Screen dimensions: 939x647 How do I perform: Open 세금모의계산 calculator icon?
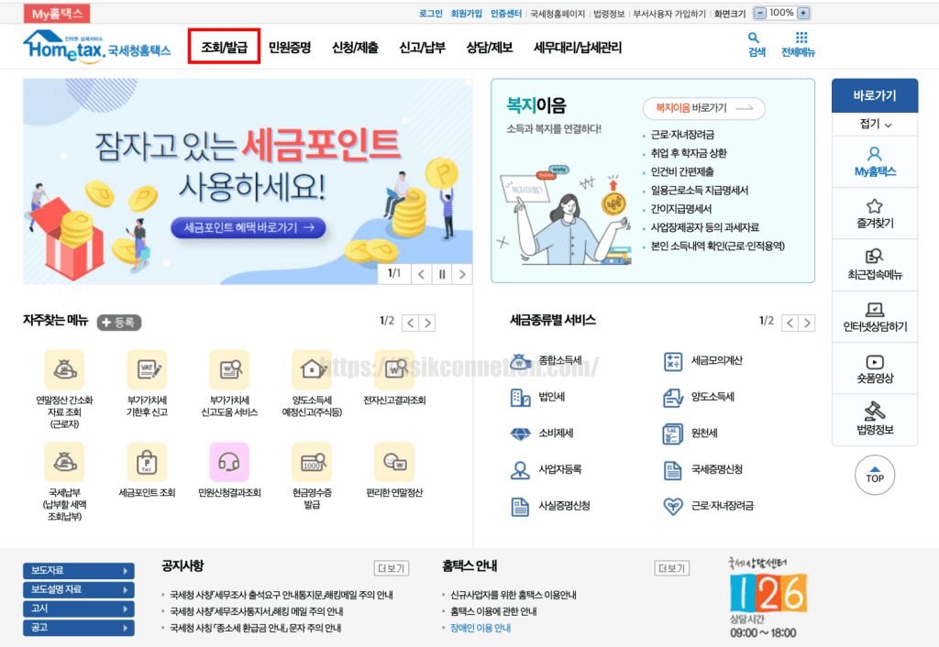pos(673,361)
